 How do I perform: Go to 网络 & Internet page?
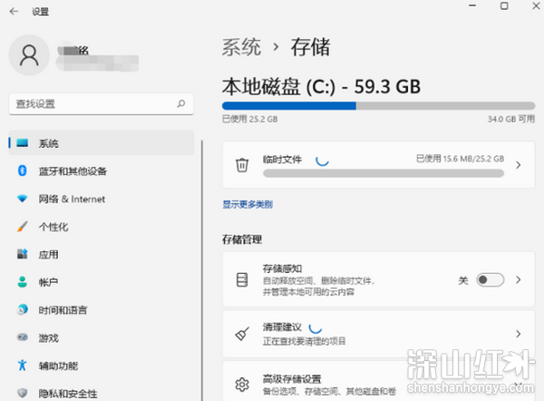tap(101, 199)
